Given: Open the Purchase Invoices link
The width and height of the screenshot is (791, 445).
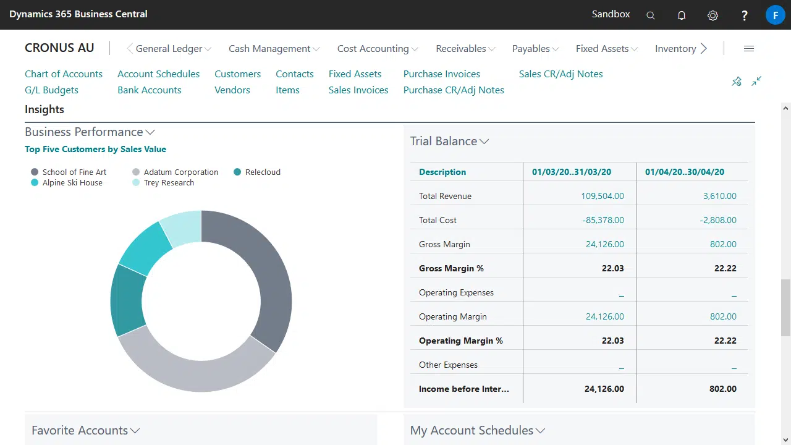Looking at the screenshot, I should tap(441, 74).
